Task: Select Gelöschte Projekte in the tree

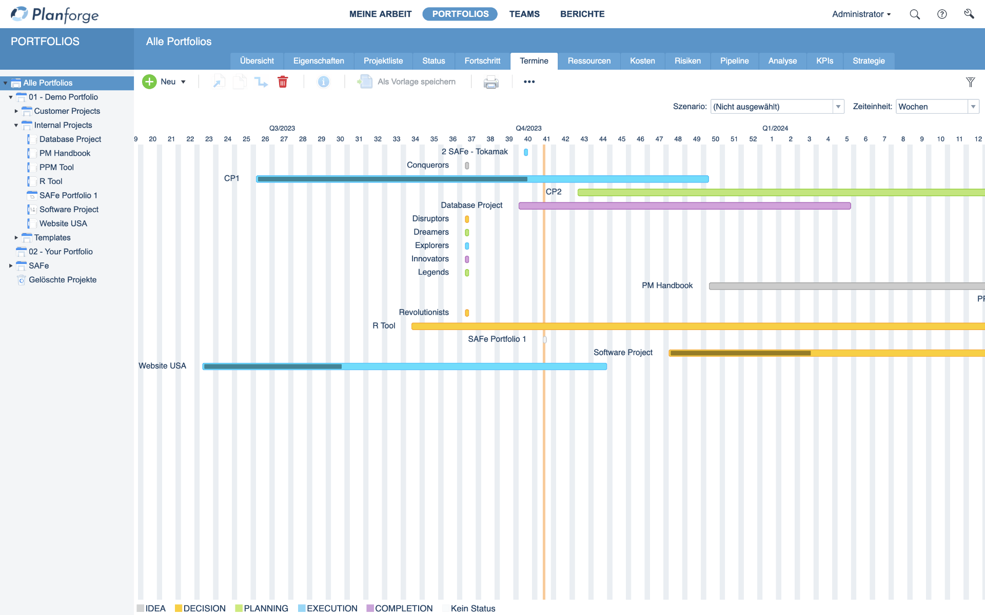Action: pyautogui.click(x=63, y=280)
